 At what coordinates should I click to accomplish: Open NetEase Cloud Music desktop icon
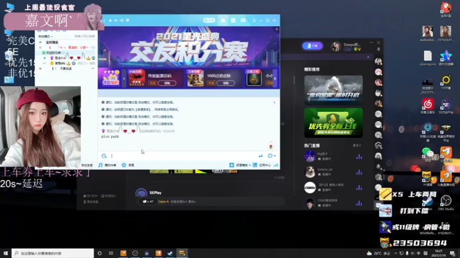click(x=428, y=106)
